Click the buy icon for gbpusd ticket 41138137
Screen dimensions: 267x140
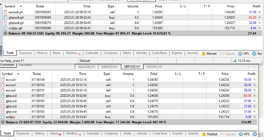pos(3,95)
